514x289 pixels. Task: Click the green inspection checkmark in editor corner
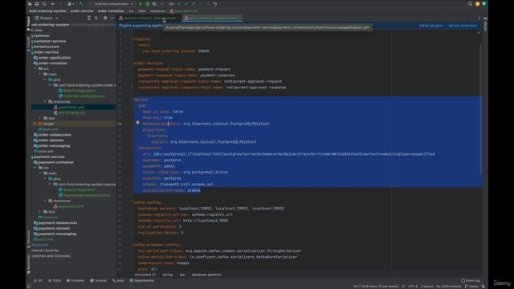pyautogui.click(x=479, y=33)
